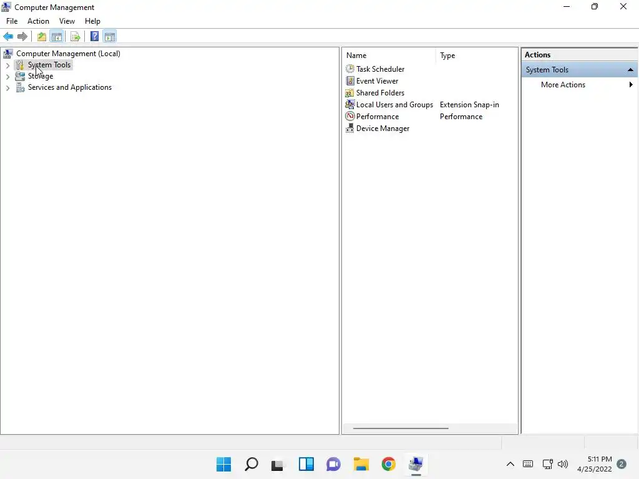
Task: Open the Help menu
Action: coord(92,21)
